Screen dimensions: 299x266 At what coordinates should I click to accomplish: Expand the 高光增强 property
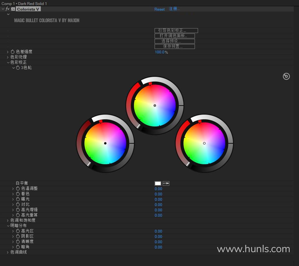click(13, 210)
